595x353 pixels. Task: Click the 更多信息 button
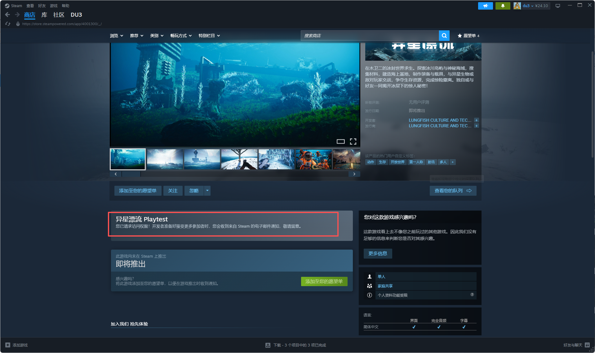coord(378,253)
